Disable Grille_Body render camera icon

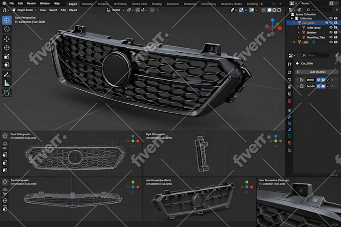336,28
